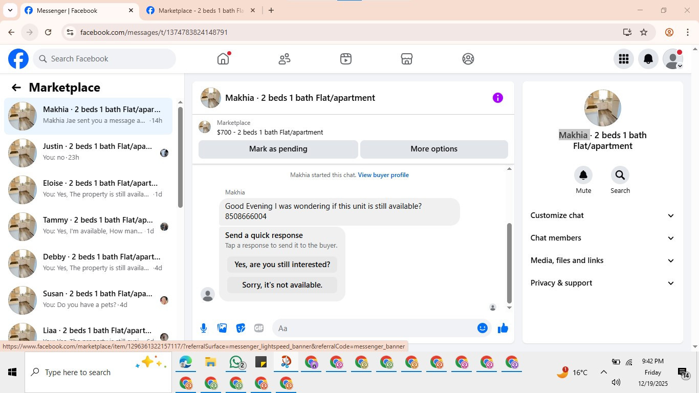The height and width of the screenshot is (393, 699).
Task: Open Debby conversation in list
Action: [x=89, y=264]
